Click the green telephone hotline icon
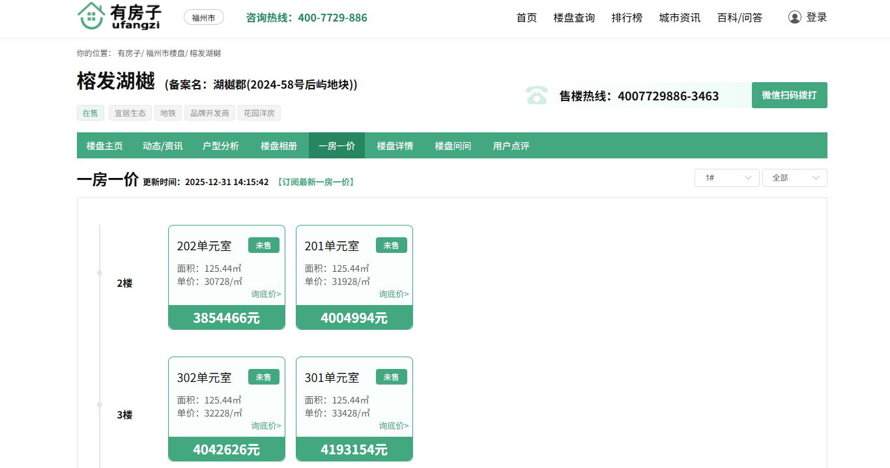This screenshot has height=468, width=890. (537, 95)
